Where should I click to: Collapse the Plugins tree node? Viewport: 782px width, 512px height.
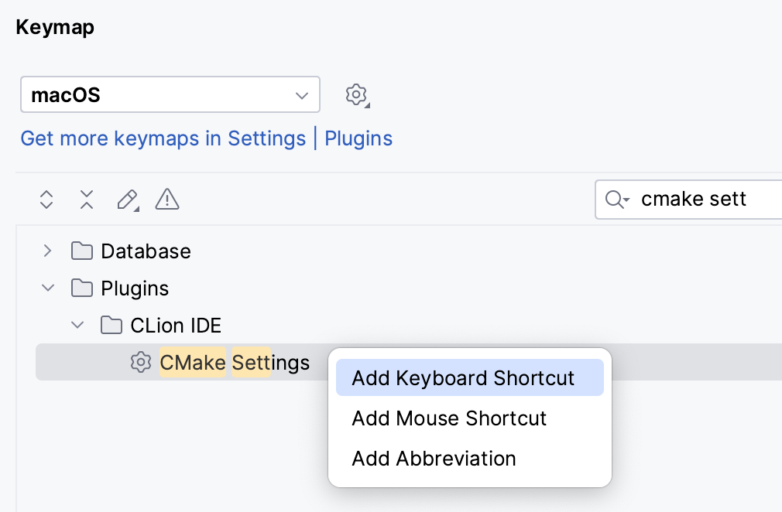(x=47, y=288)
